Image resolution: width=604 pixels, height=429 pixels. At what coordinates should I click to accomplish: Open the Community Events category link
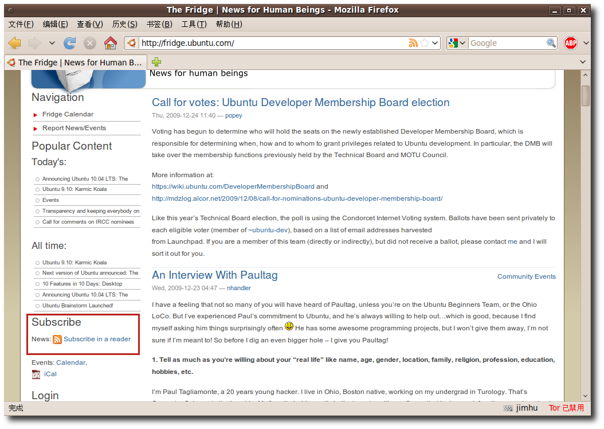(x=526, y=276)
